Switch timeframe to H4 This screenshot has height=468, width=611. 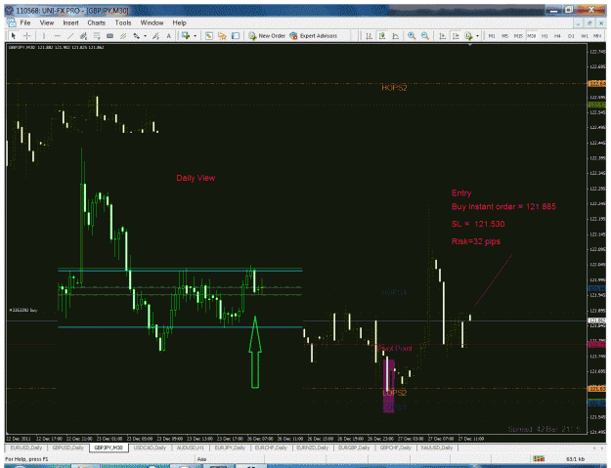coord(558,36)
